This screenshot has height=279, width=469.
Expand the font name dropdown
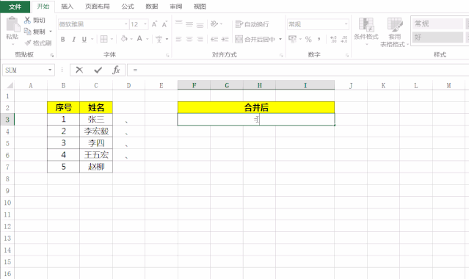[126, 24]
